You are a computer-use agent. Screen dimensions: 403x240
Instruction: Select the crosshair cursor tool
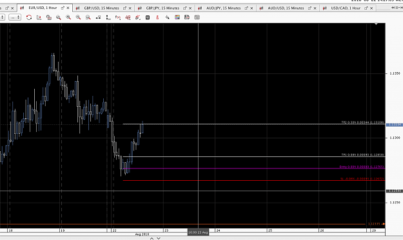(167, 17)
